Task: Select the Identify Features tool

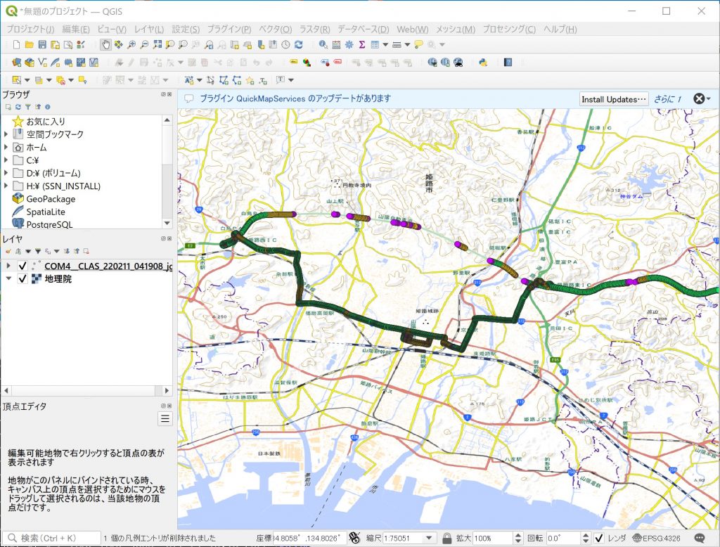Action: point(321,44)
